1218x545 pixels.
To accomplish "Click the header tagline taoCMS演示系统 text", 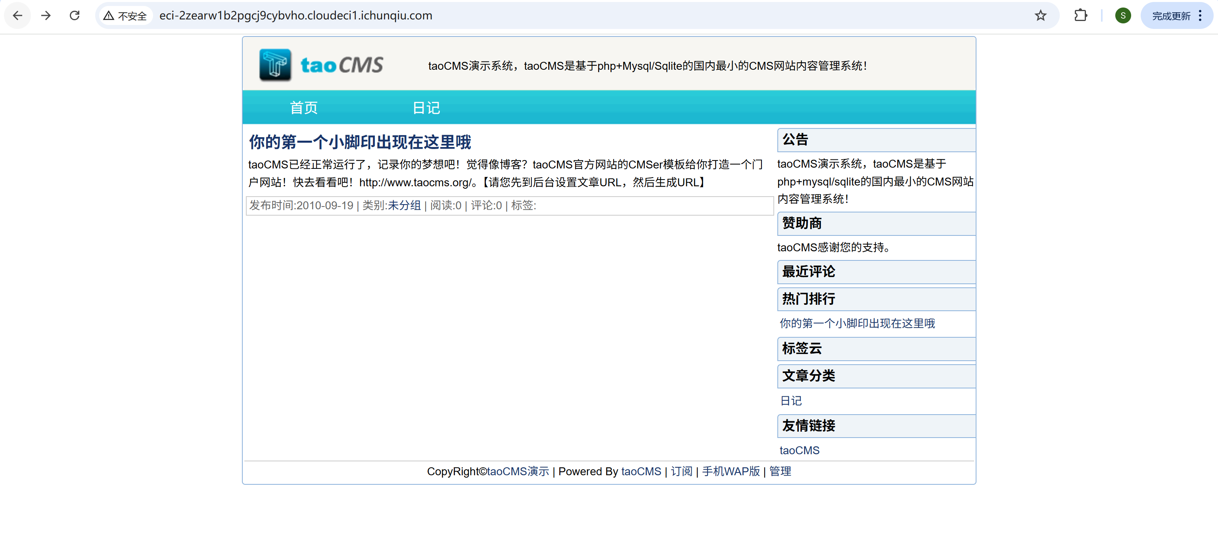I will (x=648, y=66).
